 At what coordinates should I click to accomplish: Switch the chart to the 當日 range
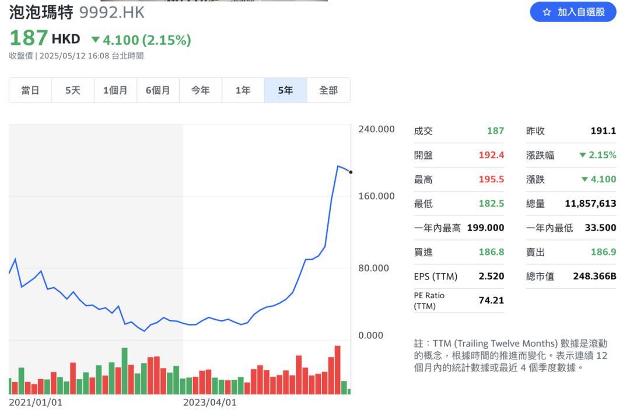[x=30, y=90]
